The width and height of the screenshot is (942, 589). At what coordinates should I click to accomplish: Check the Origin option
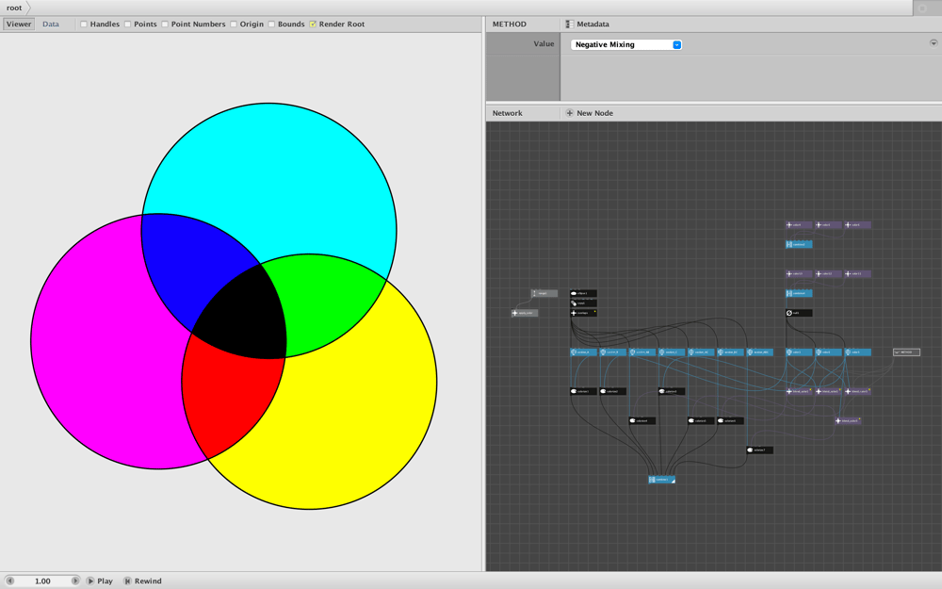[x=234, y=25]
